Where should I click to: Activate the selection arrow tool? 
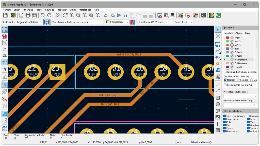click(218, 30)
